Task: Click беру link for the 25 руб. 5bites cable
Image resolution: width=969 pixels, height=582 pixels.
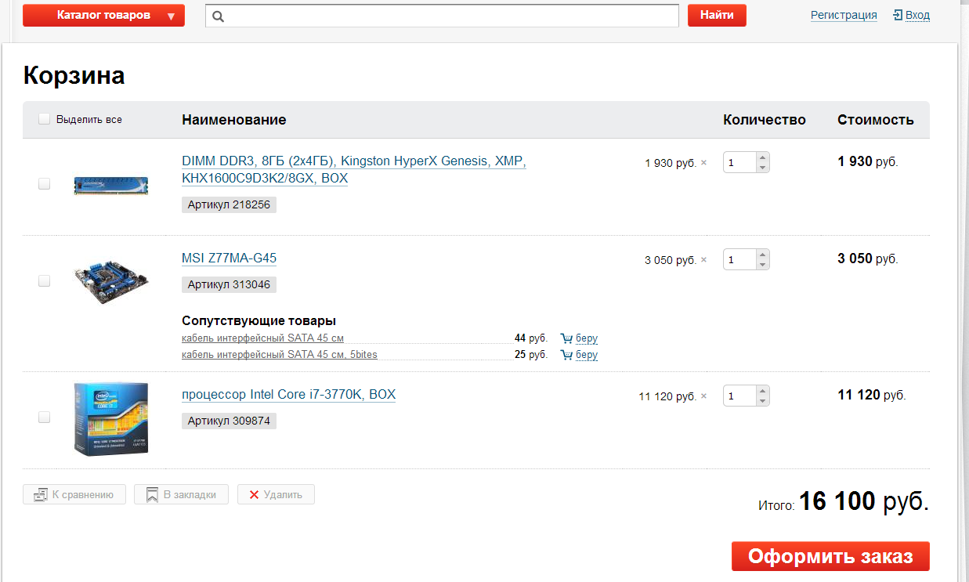Action: click(587, 355)
